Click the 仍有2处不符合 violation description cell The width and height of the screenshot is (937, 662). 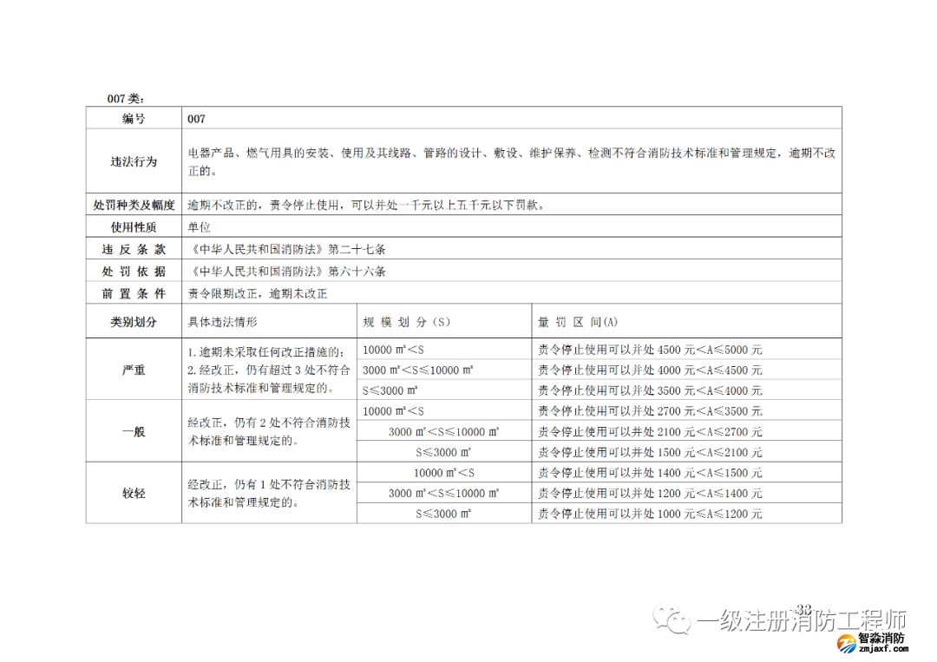coord(269,431)
